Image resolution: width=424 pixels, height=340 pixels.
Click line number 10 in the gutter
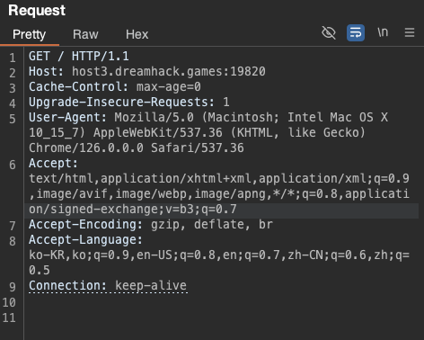coord(9,302)
